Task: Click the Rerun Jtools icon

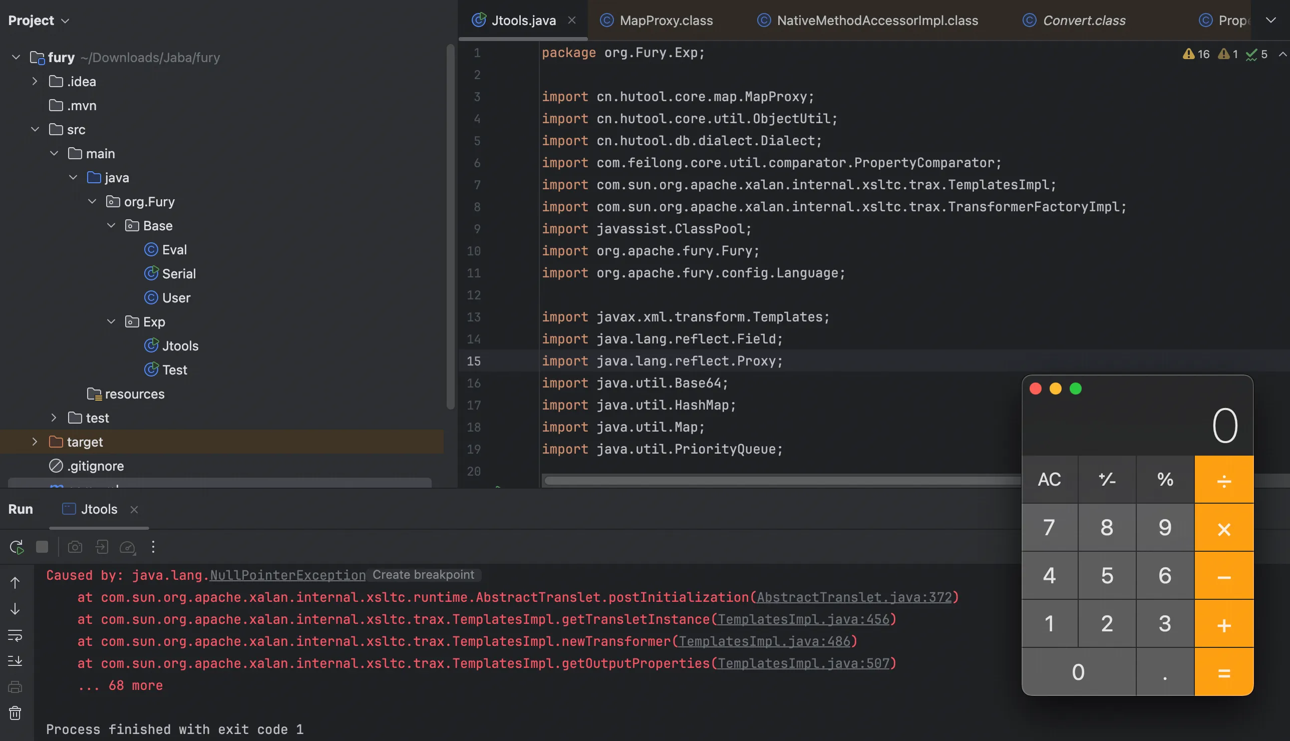Action: click(x=17, y=547)
